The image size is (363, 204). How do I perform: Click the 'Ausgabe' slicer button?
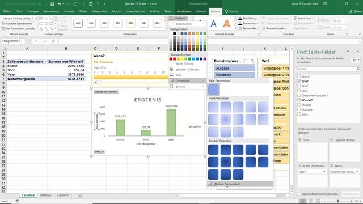point(234,69)
